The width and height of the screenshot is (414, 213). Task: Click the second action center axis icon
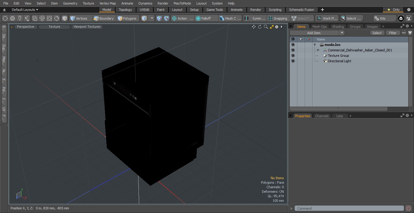coord(166,18)
